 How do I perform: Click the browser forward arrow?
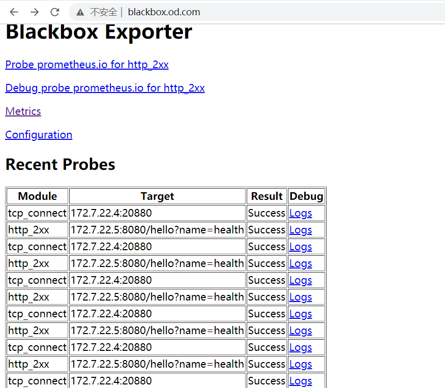(x=35, y=12)
